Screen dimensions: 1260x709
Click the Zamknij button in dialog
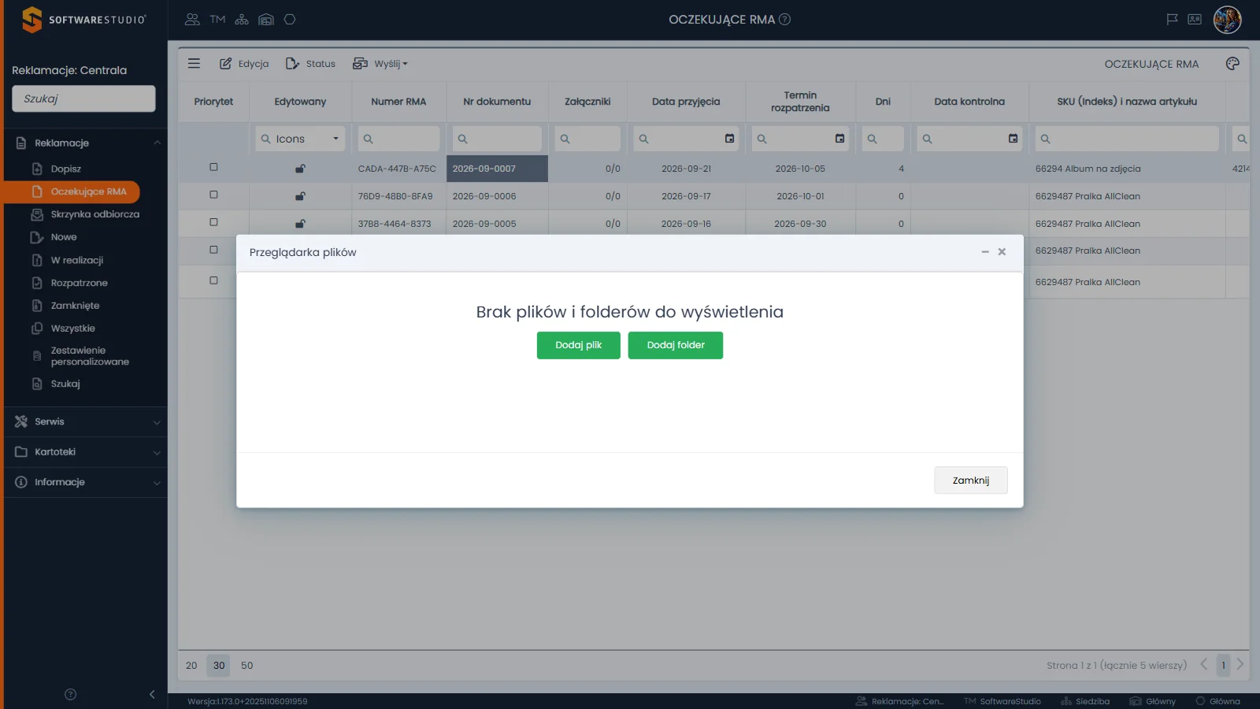[971, 481]
